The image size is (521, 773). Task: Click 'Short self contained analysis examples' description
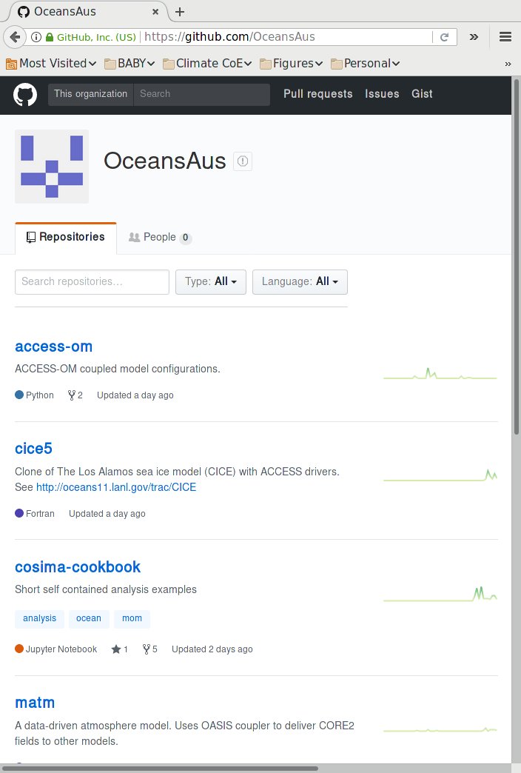pos(106,589)
